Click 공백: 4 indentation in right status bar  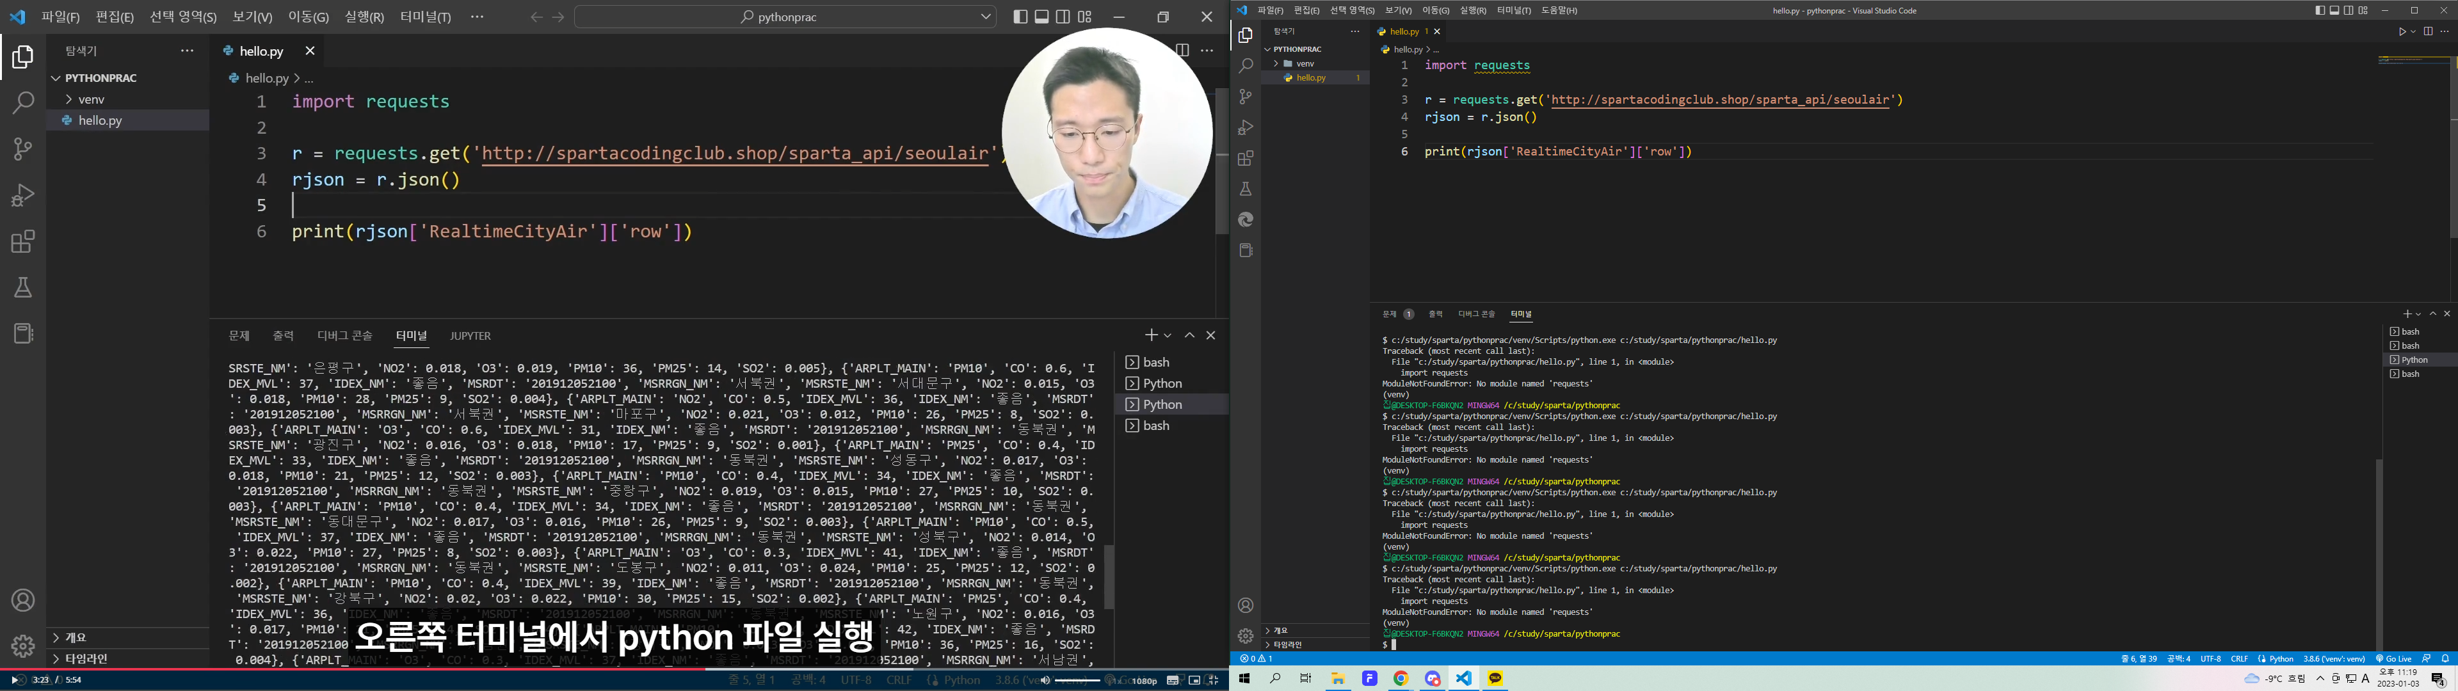[x=2178, y=658]
